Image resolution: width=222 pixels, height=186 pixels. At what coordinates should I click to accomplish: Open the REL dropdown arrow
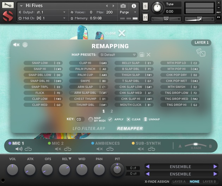point(70,159)
